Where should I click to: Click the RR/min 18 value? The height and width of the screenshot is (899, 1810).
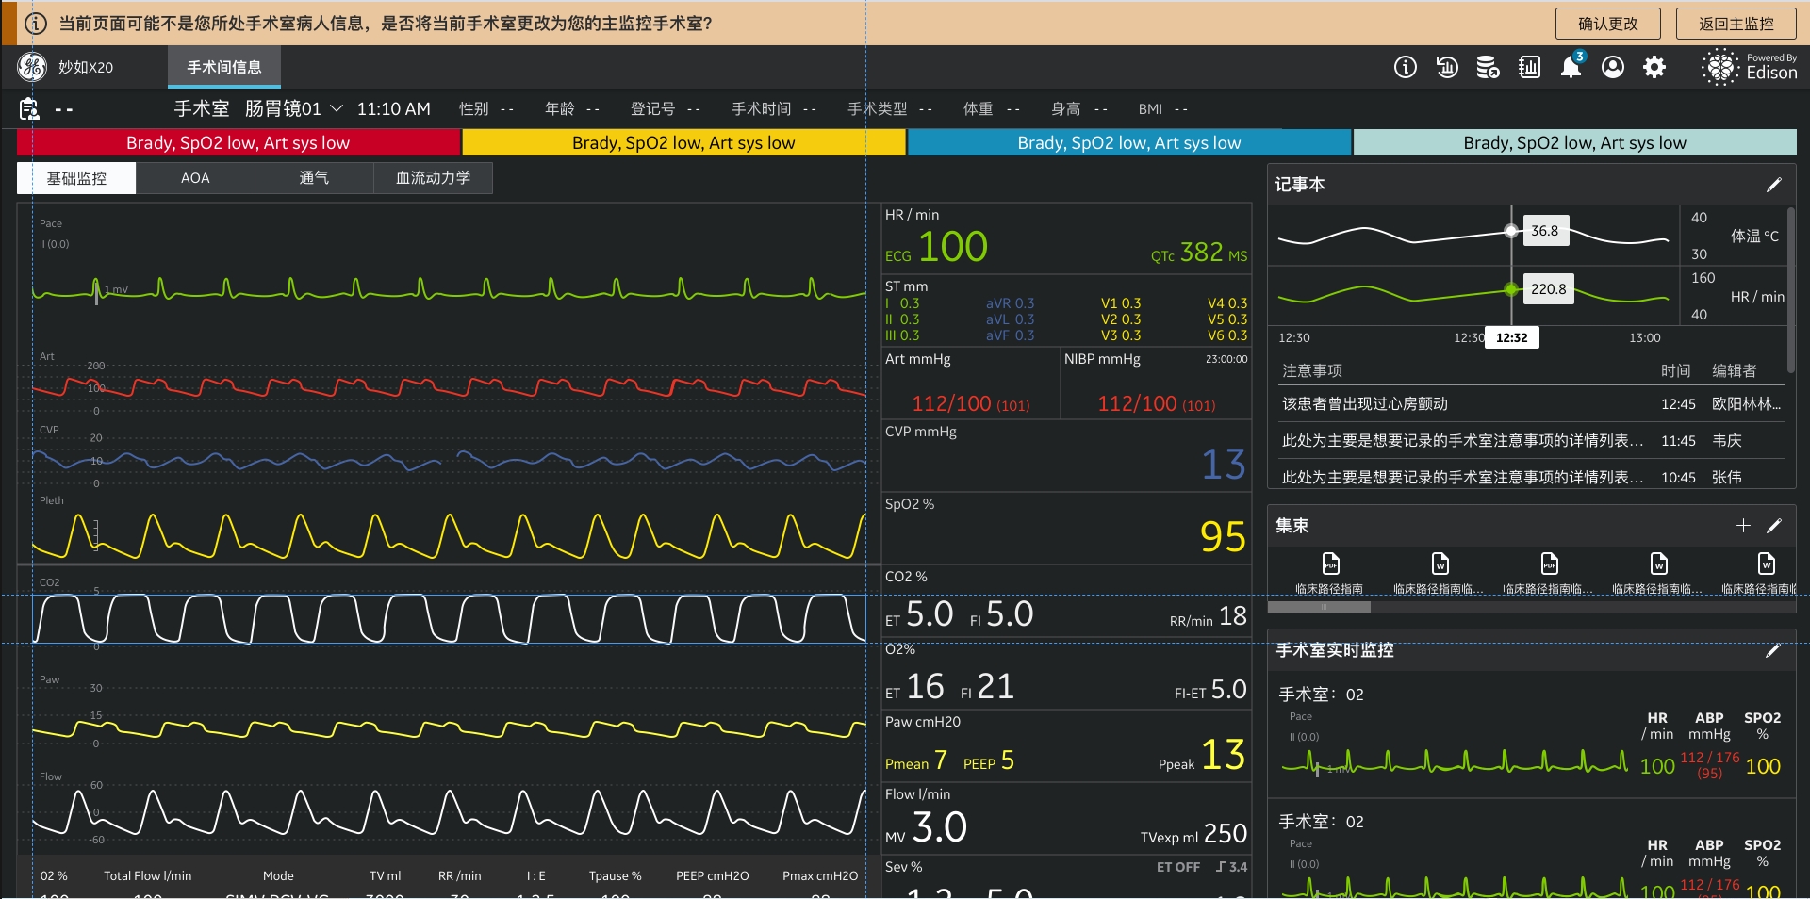coord(1208,616)
